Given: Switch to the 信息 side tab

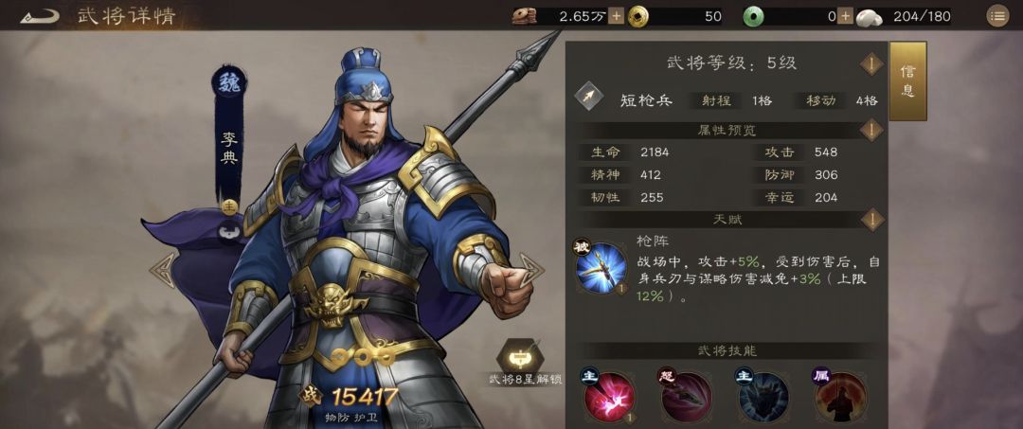Looking at the screenshot, I should click(907, 81).
